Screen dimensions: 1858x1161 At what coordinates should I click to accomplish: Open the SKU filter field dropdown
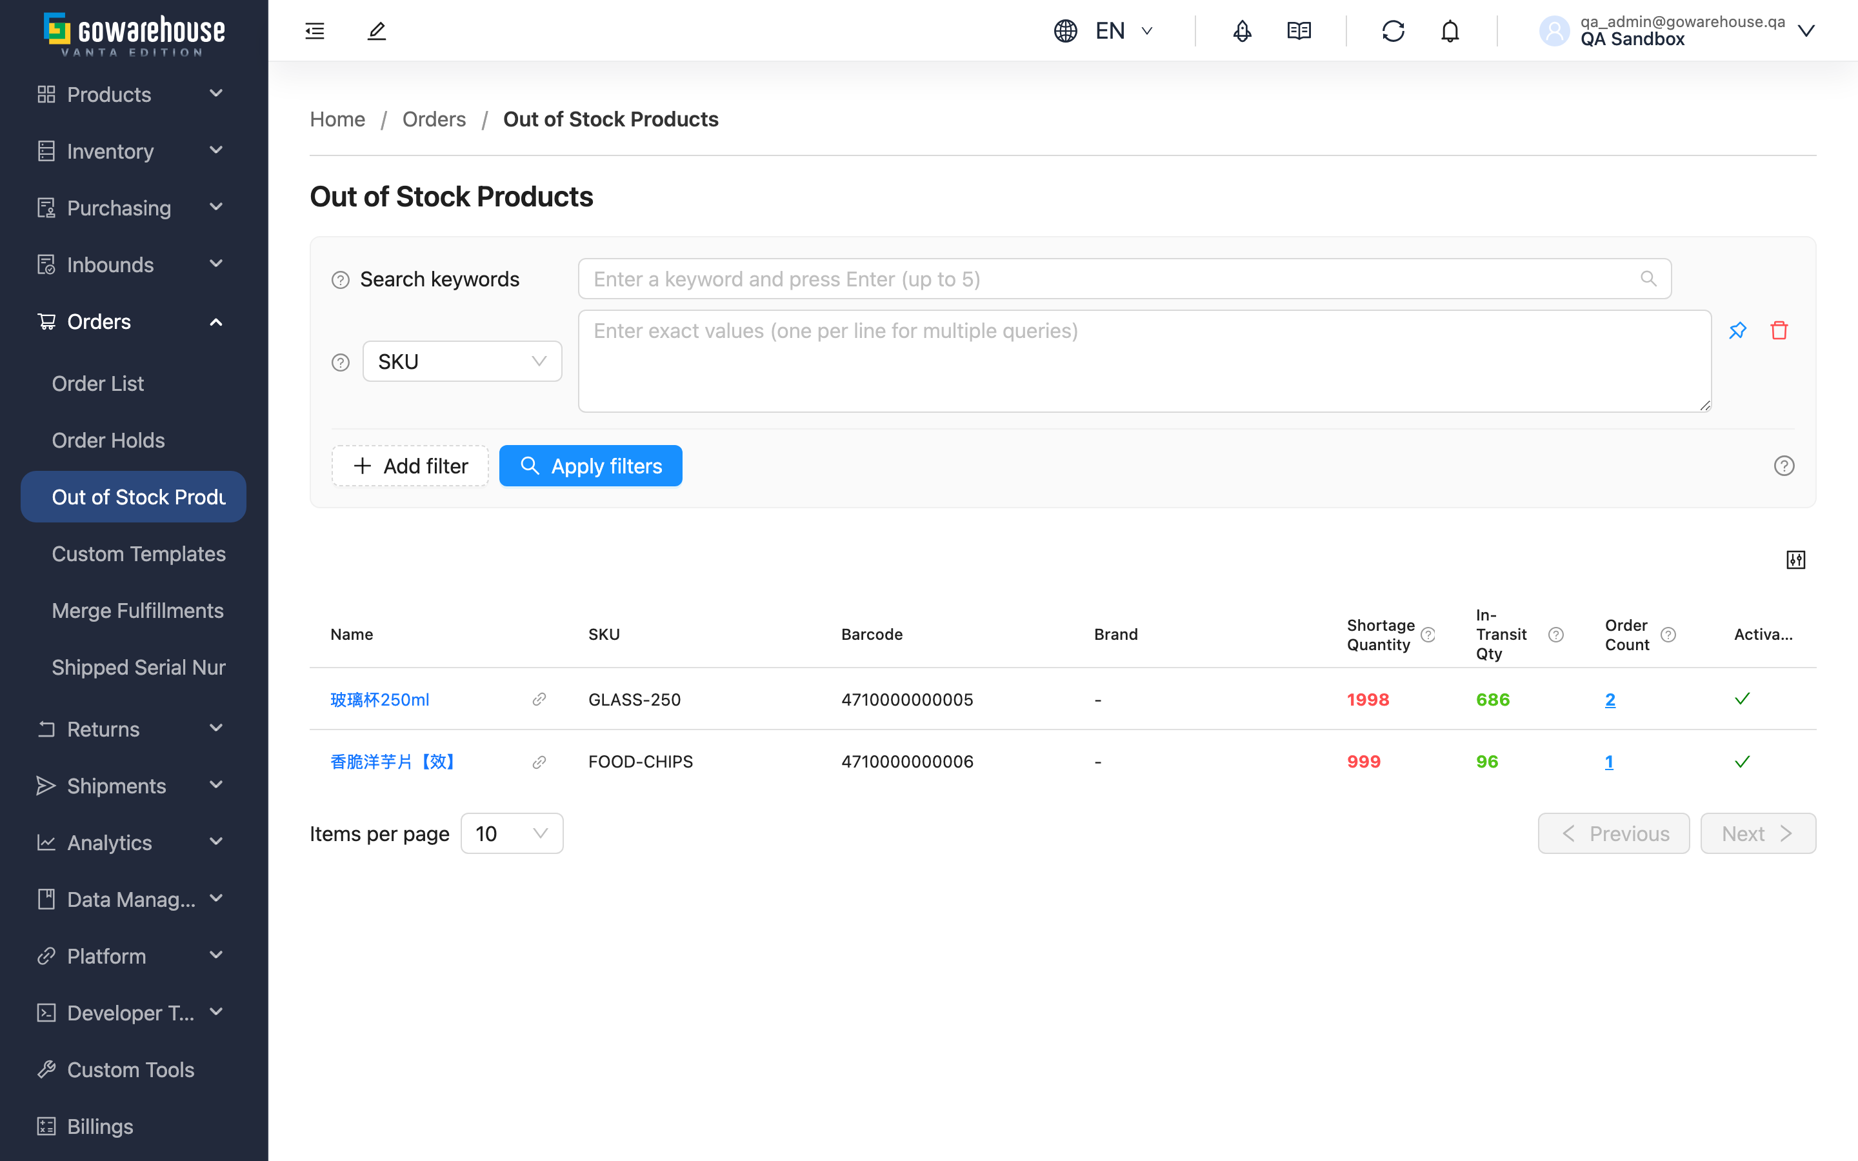[462, 362]
